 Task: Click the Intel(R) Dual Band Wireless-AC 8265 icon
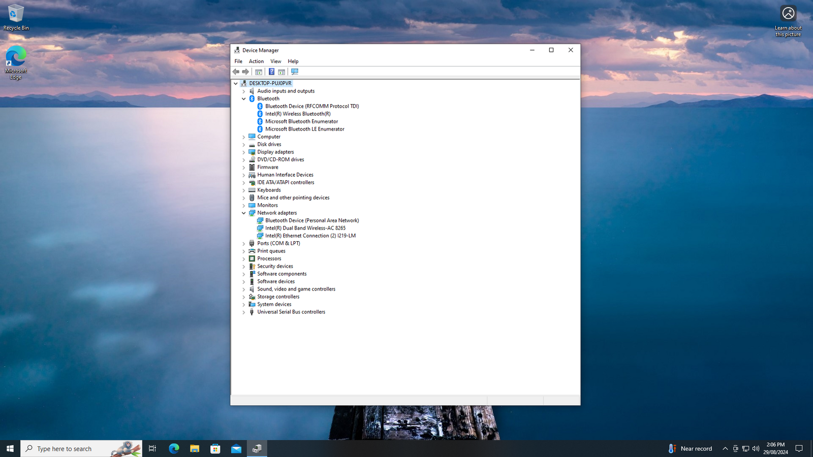[260, 228]
